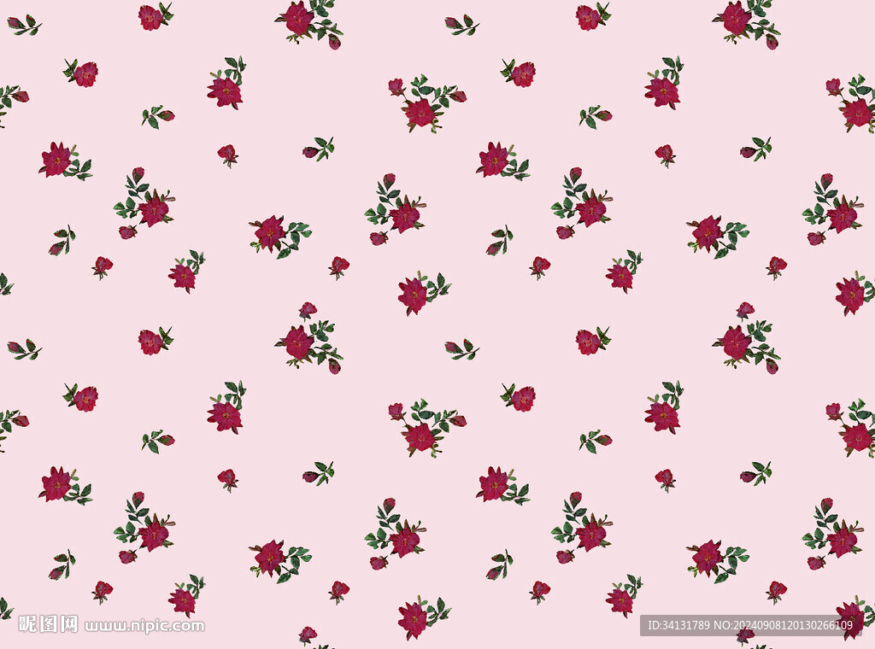Click the small rose bud above the 昵图网 logo
This screenshot has height=649, width=875.
coord(102,590)
